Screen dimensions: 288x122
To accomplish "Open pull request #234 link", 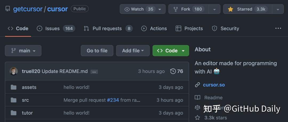I will (x=113, y=100).
